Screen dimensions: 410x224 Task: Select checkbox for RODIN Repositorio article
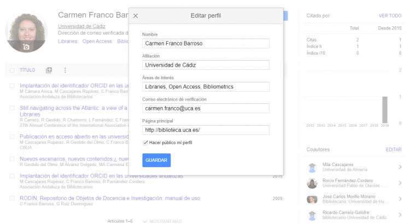pyautogui.click(x=12, y=198)
